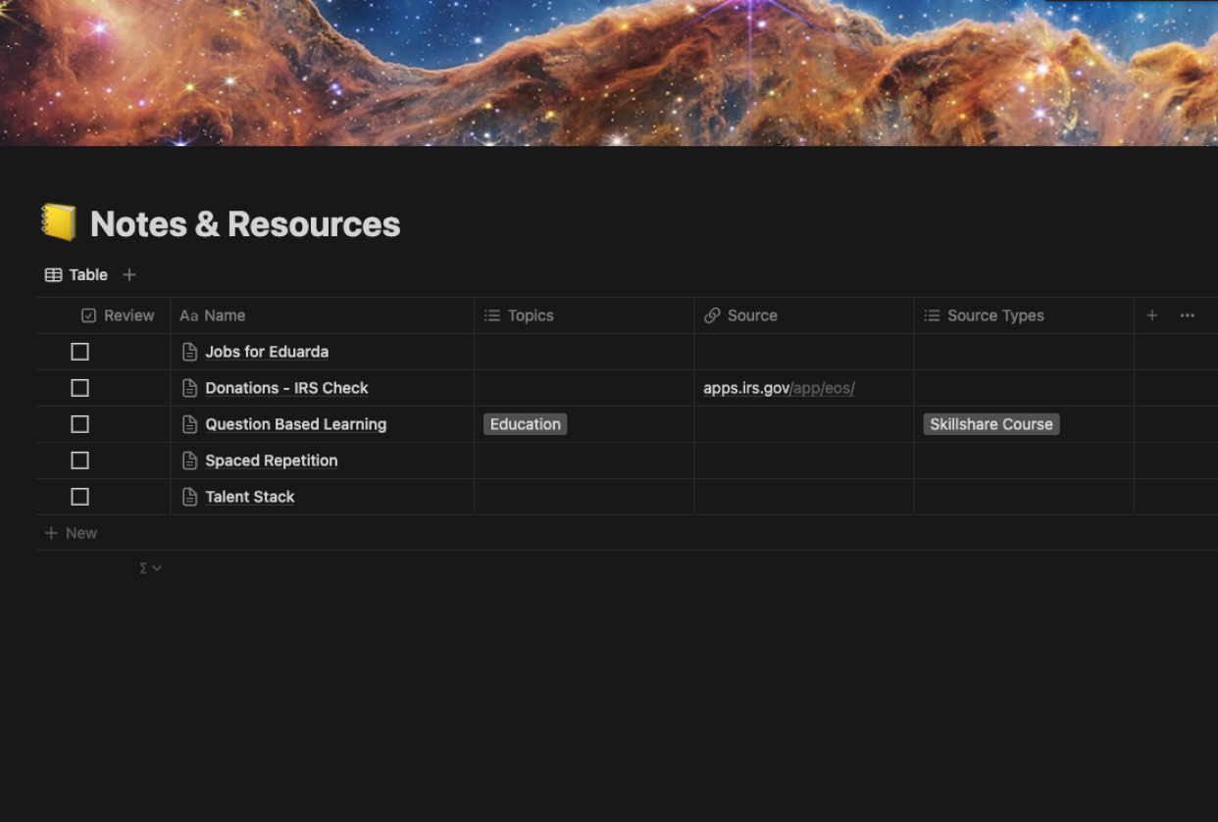Click empty Source cell for Talent Stack
Screen dimensions: 1218x822
[x=804, y=497]
